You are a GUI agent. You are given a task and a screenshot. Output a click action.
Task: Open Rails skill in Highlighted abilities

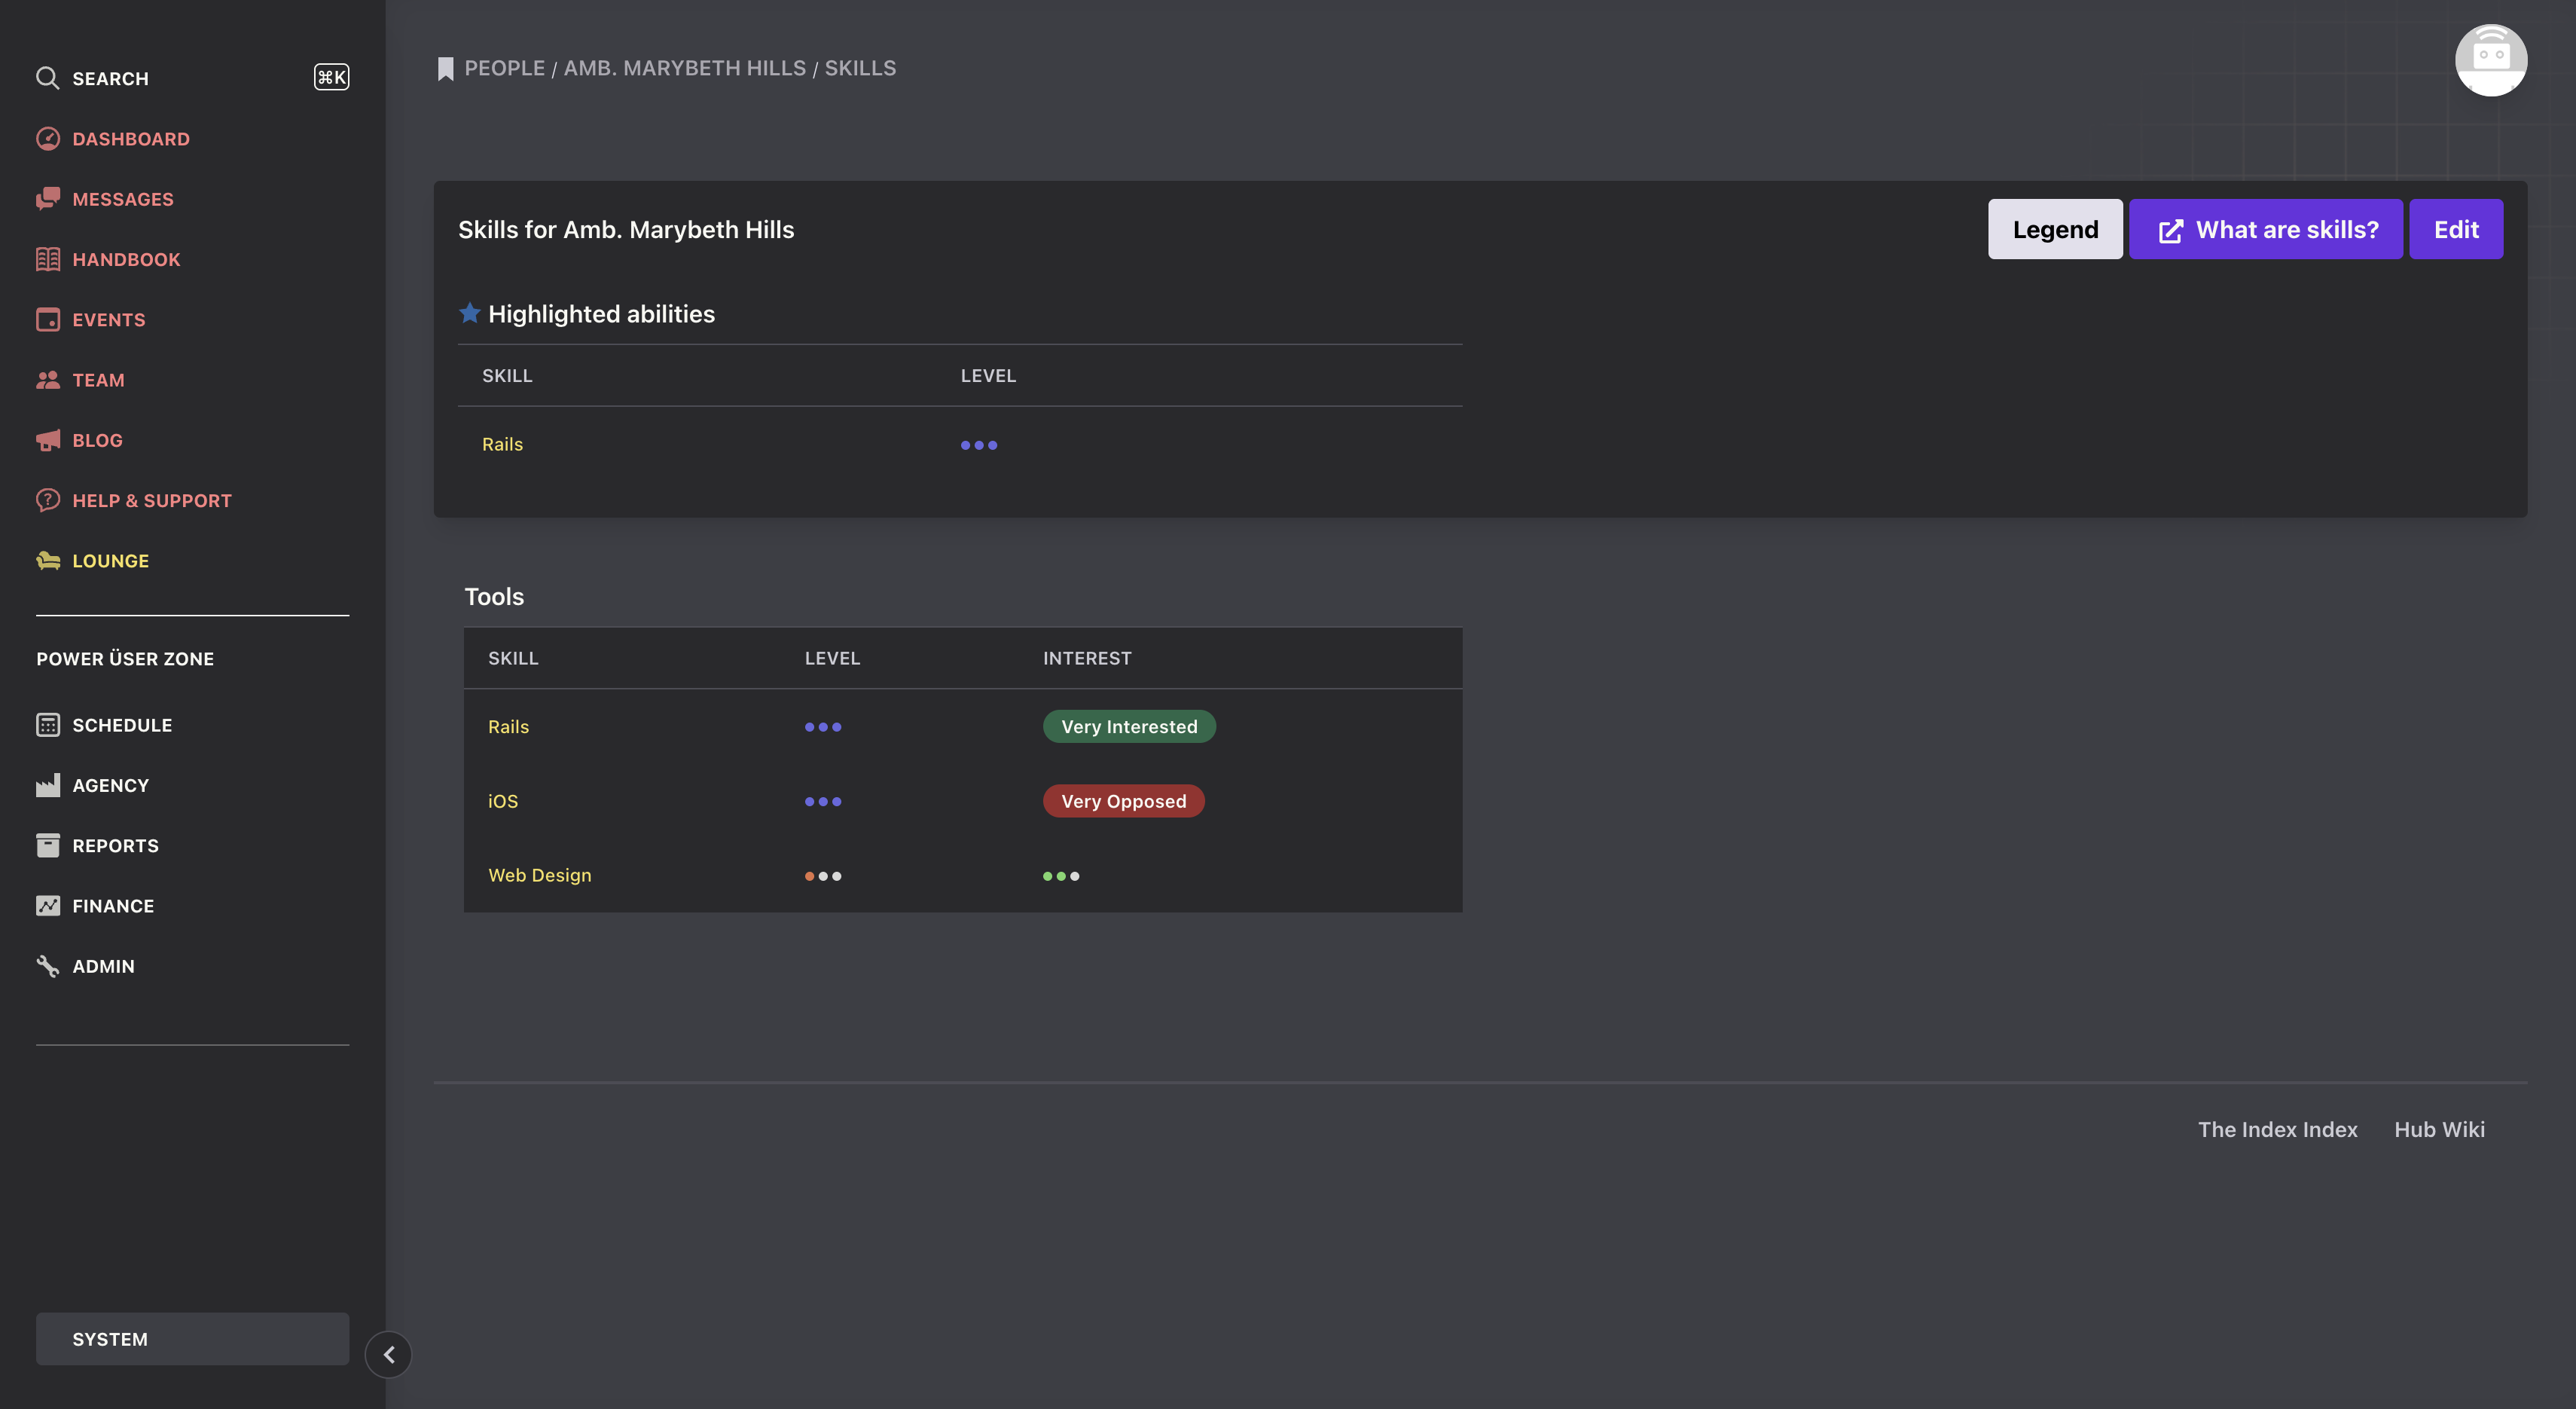[x=502, y=444]
